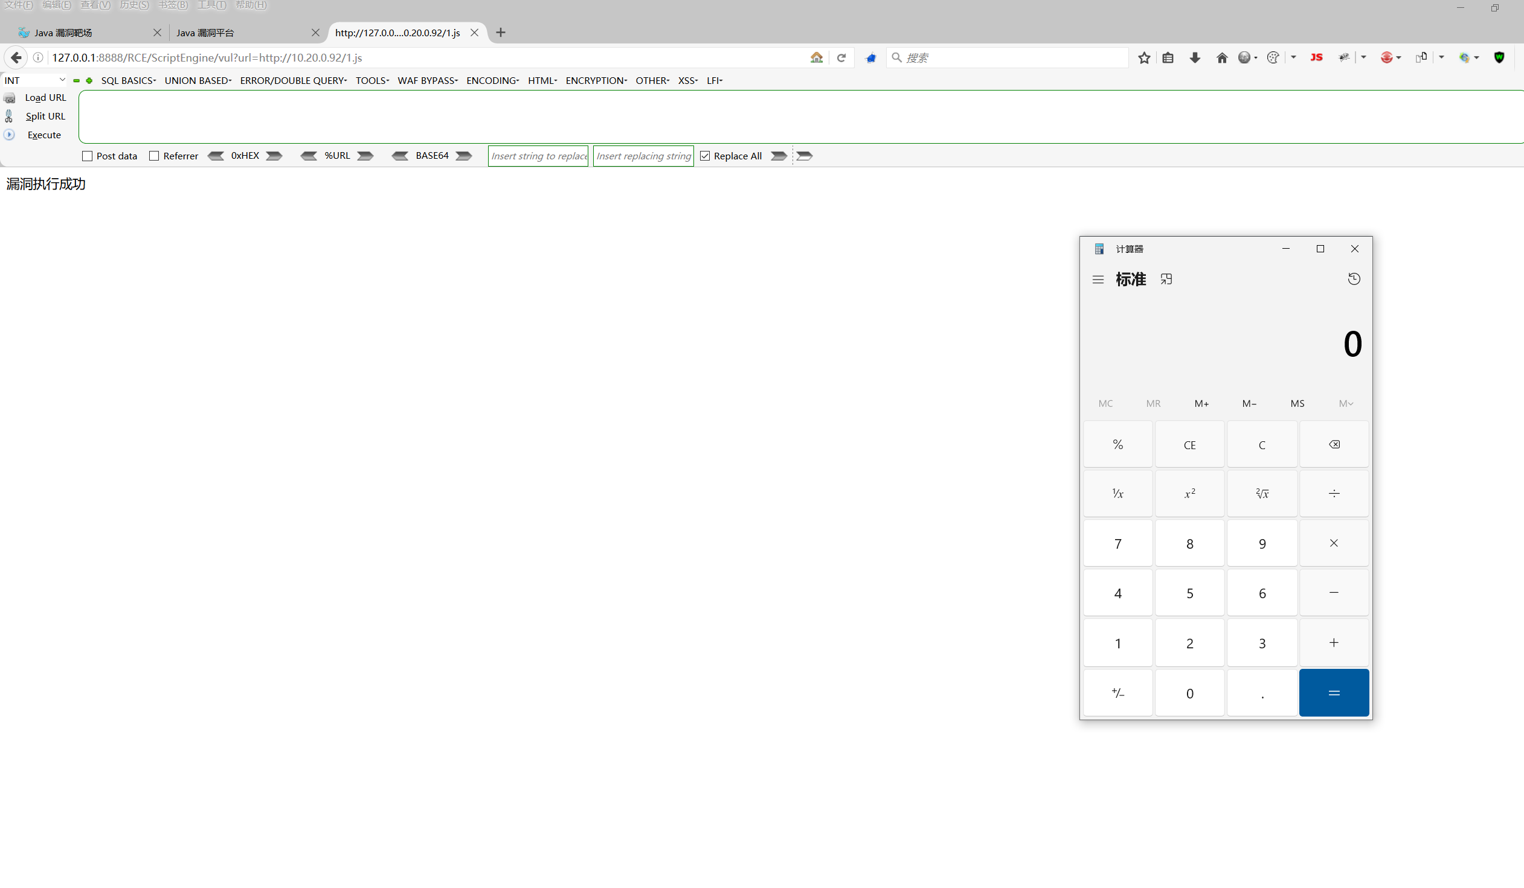The image size is (1524, 888).
Task: Open the ENCODING menu in HackBar
Action: click(492, 80)
